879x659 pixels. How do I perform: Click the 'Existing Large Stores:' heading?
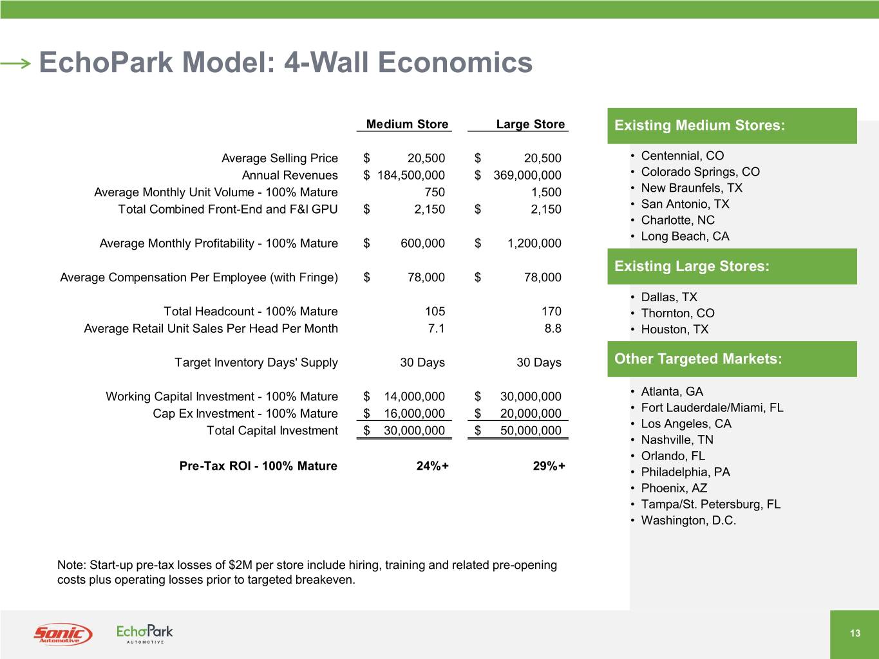coord(692,266)
